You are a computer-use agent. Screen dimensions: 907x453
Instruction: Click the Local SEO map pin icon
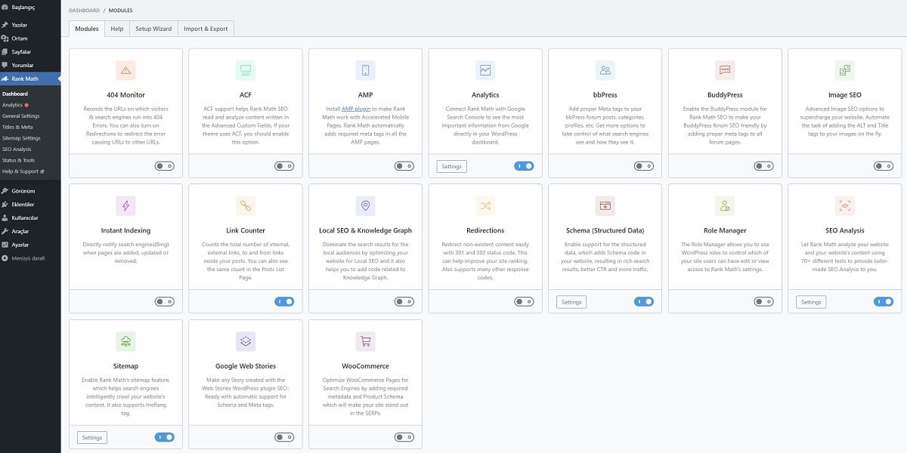pyautogui.click(x=365, y=205)
